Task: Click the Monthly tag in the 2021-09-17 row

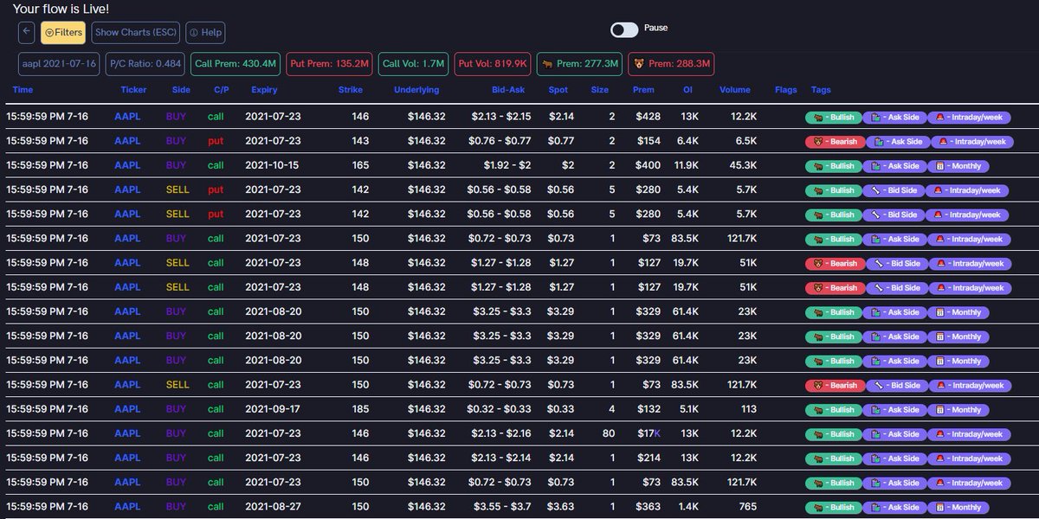Action: 958,410
